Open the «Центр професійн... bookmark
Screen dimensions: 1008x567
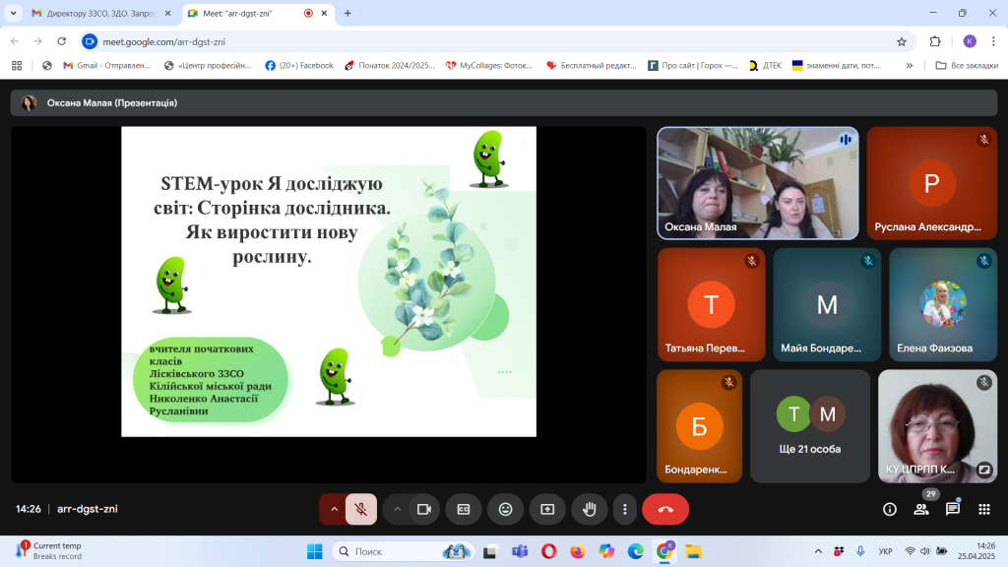(208, 66)
